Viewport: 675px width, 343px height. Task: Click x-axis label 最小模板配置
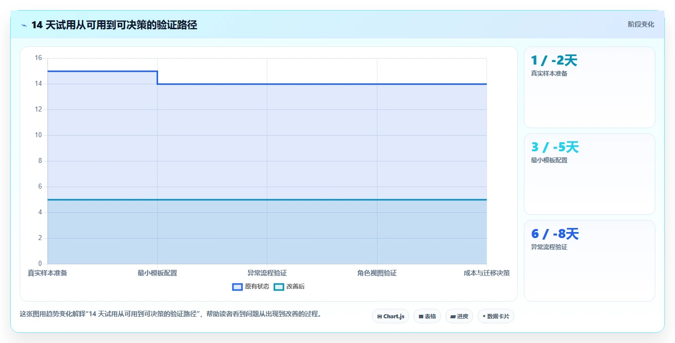pyautogui.click(x=157, y=273)
